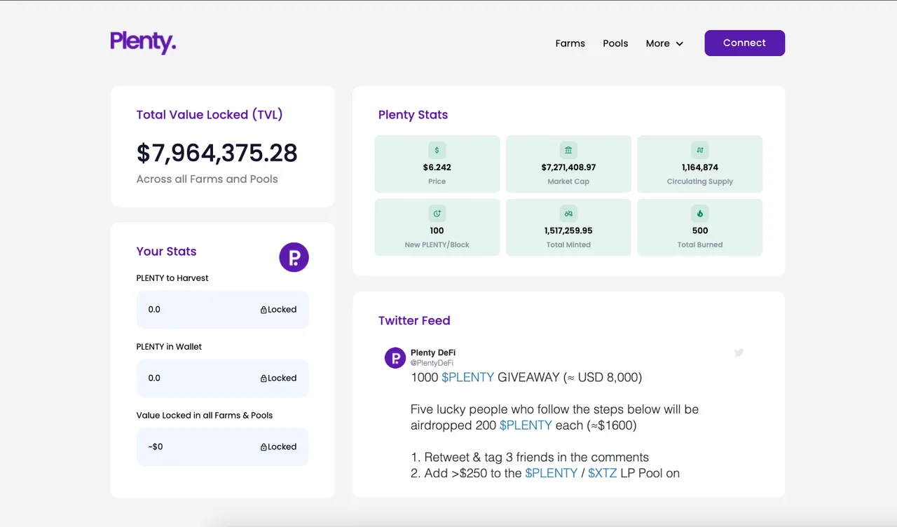Click the 100 New PLENTY/Block value

click(437, 231)
